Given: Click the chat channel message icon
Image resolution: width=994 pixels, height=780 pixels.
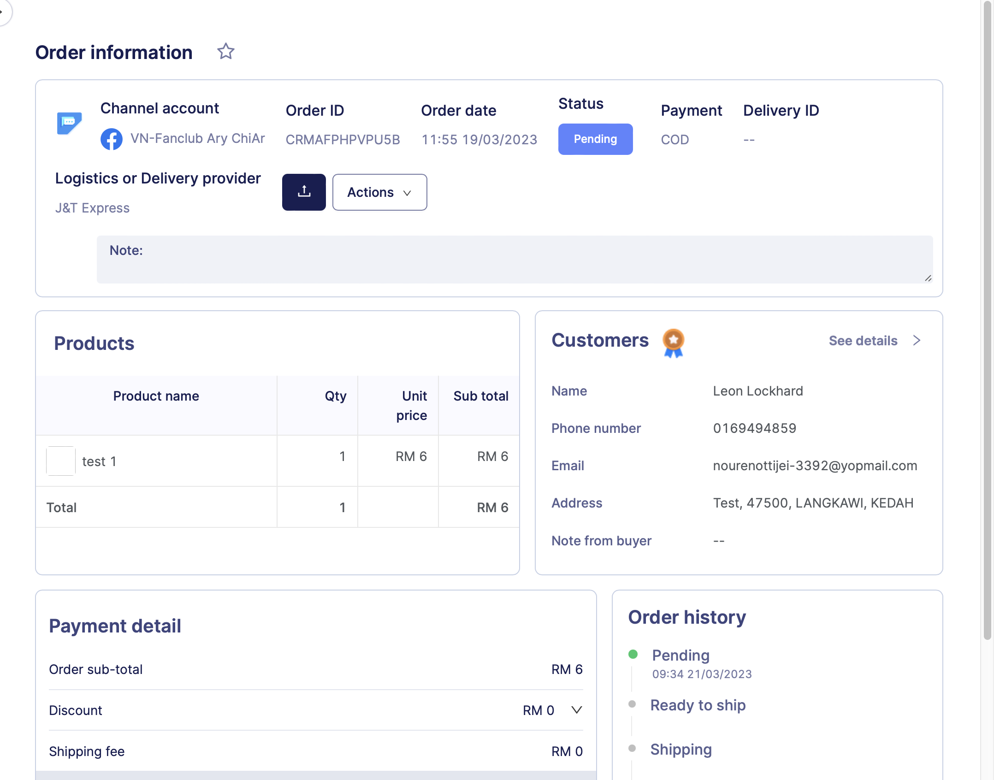Looking at the screenshot, I should coord(69,123).
